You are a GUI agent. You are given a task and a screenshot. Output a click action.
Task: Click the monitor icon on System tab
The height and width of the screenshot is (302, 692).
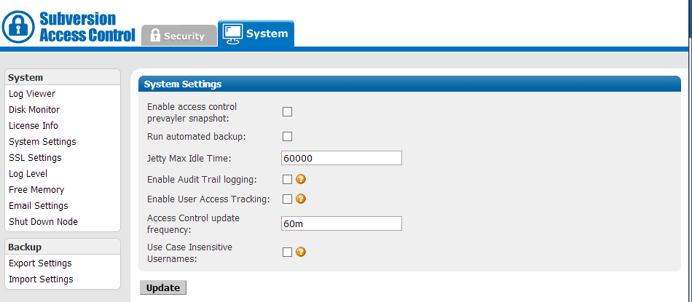232,34
